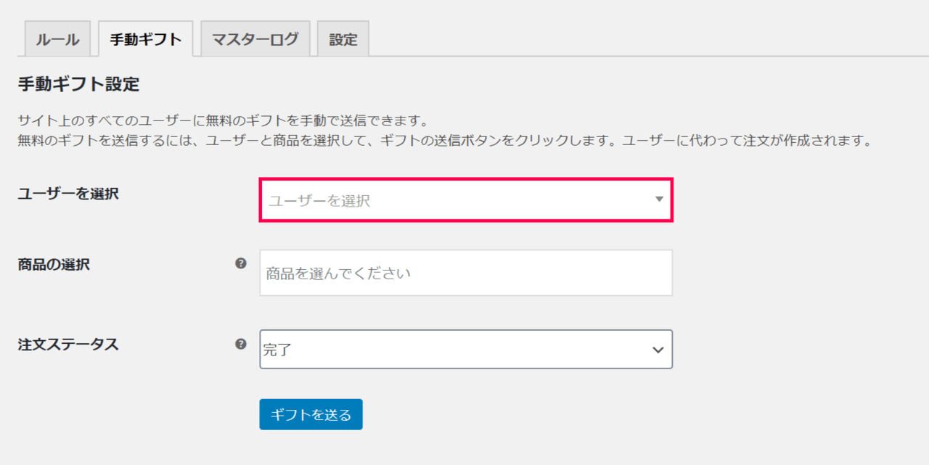The width and height of the screenshot is (929, 465).
Task: Switch to the ルール tab
Action: point(58,39)
